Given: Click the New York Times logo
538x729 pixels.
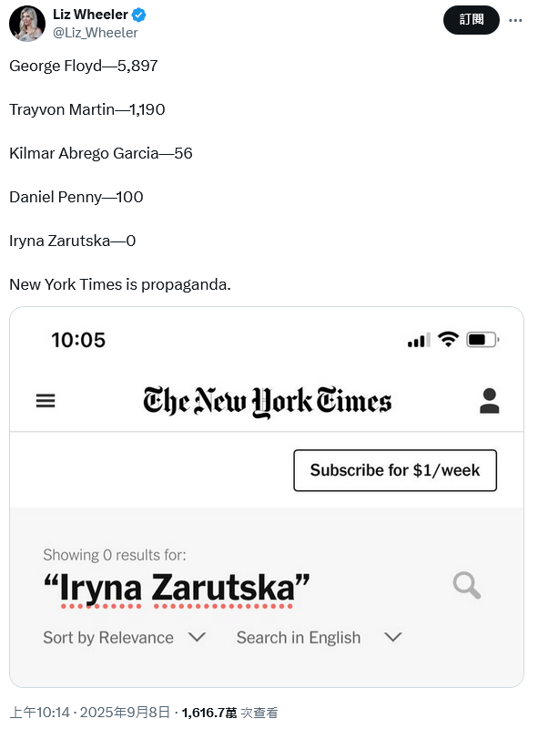Looking at the screenshot, I should point(267,401).
